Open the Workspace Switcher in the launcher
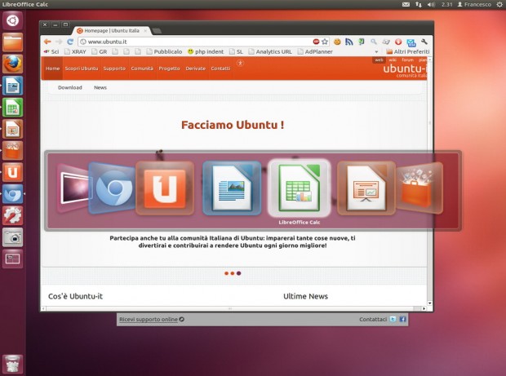Screen dimensions: 506x376 [x=12, y=259]
